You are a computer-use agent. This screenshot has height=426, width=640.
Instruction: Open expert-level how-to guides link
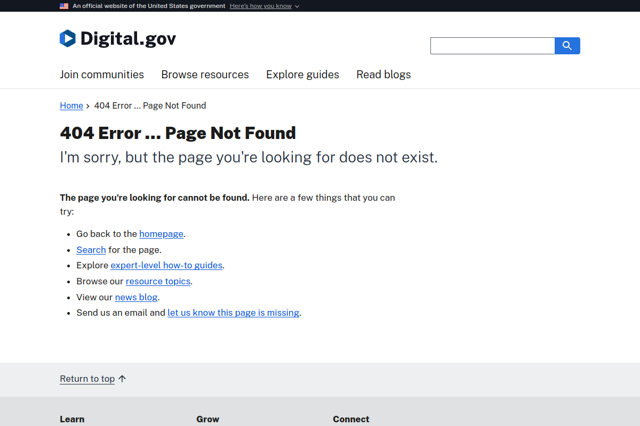point(166,265)
